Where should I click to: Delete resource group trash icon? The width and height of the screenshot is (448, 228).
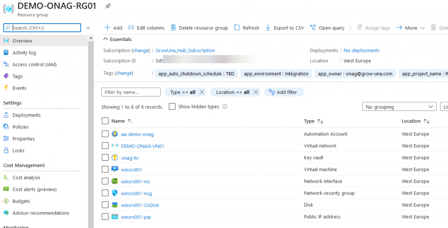click(173, 28)
